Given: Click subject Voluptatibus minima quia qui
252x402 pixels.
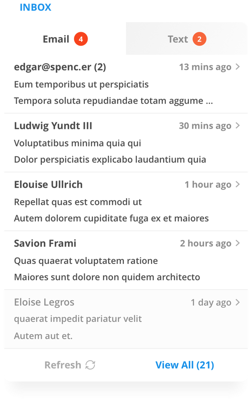Looking at the screenshot, I should (78, 143).
